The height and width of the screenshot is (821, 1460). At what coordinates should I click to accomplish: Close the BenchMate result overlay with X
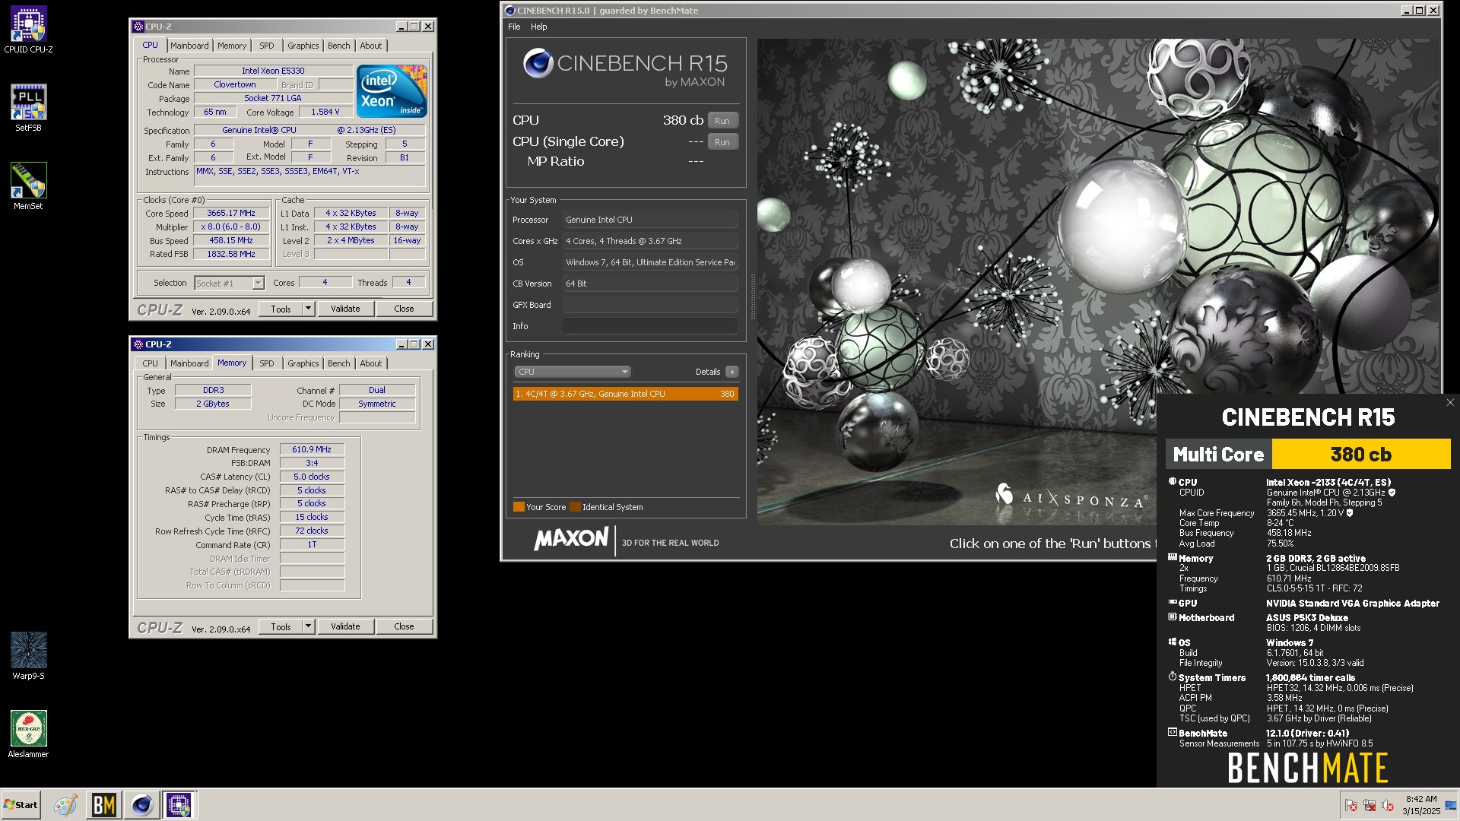(1449, 403)
